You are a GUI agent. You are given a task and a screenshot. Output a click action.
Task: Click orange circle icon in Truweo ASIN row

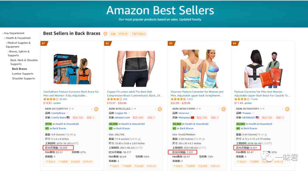(x=287, y=109)
